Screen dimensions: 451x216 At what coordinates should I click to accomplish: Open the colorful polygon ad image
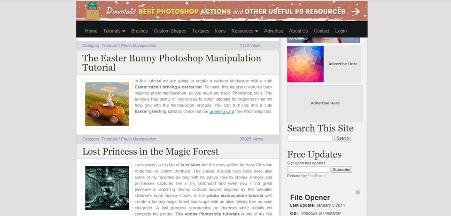pyautogui.click(x=305, y=64)
